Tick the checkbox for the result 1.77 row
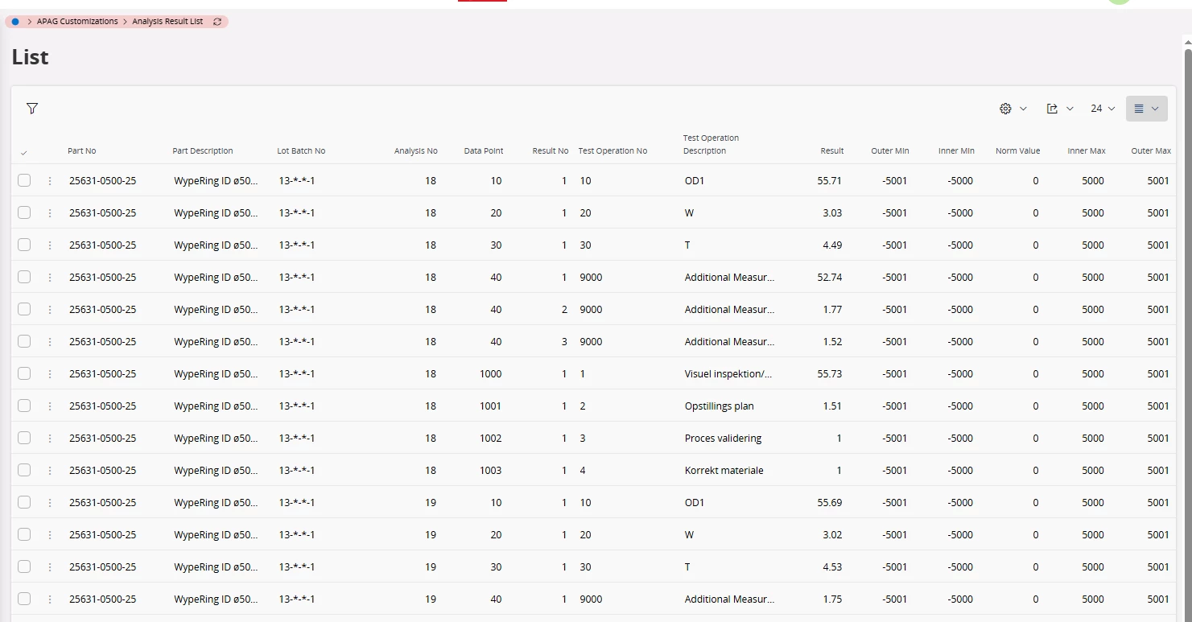Screen dimensions: 1192x622 tap(24, 310)
